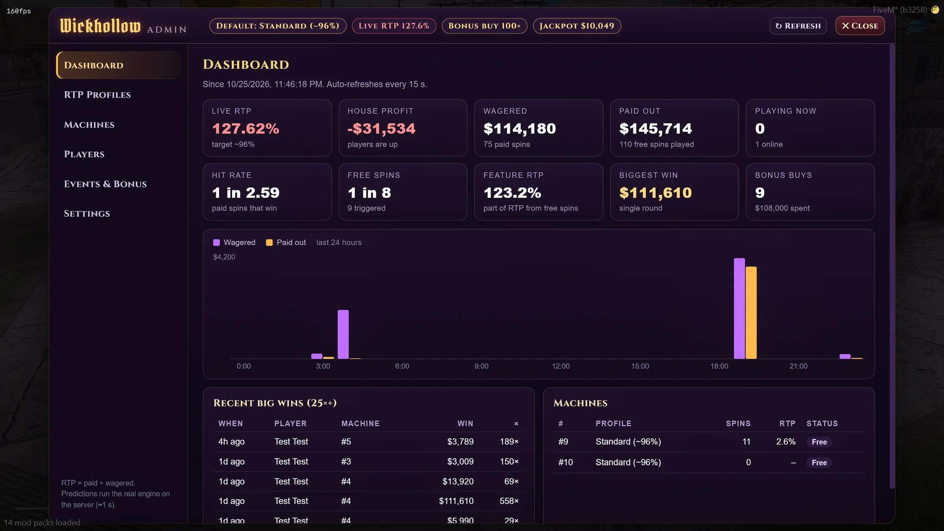
Task: Click the purple Wagered legend swatch
Action: (216, 243)
